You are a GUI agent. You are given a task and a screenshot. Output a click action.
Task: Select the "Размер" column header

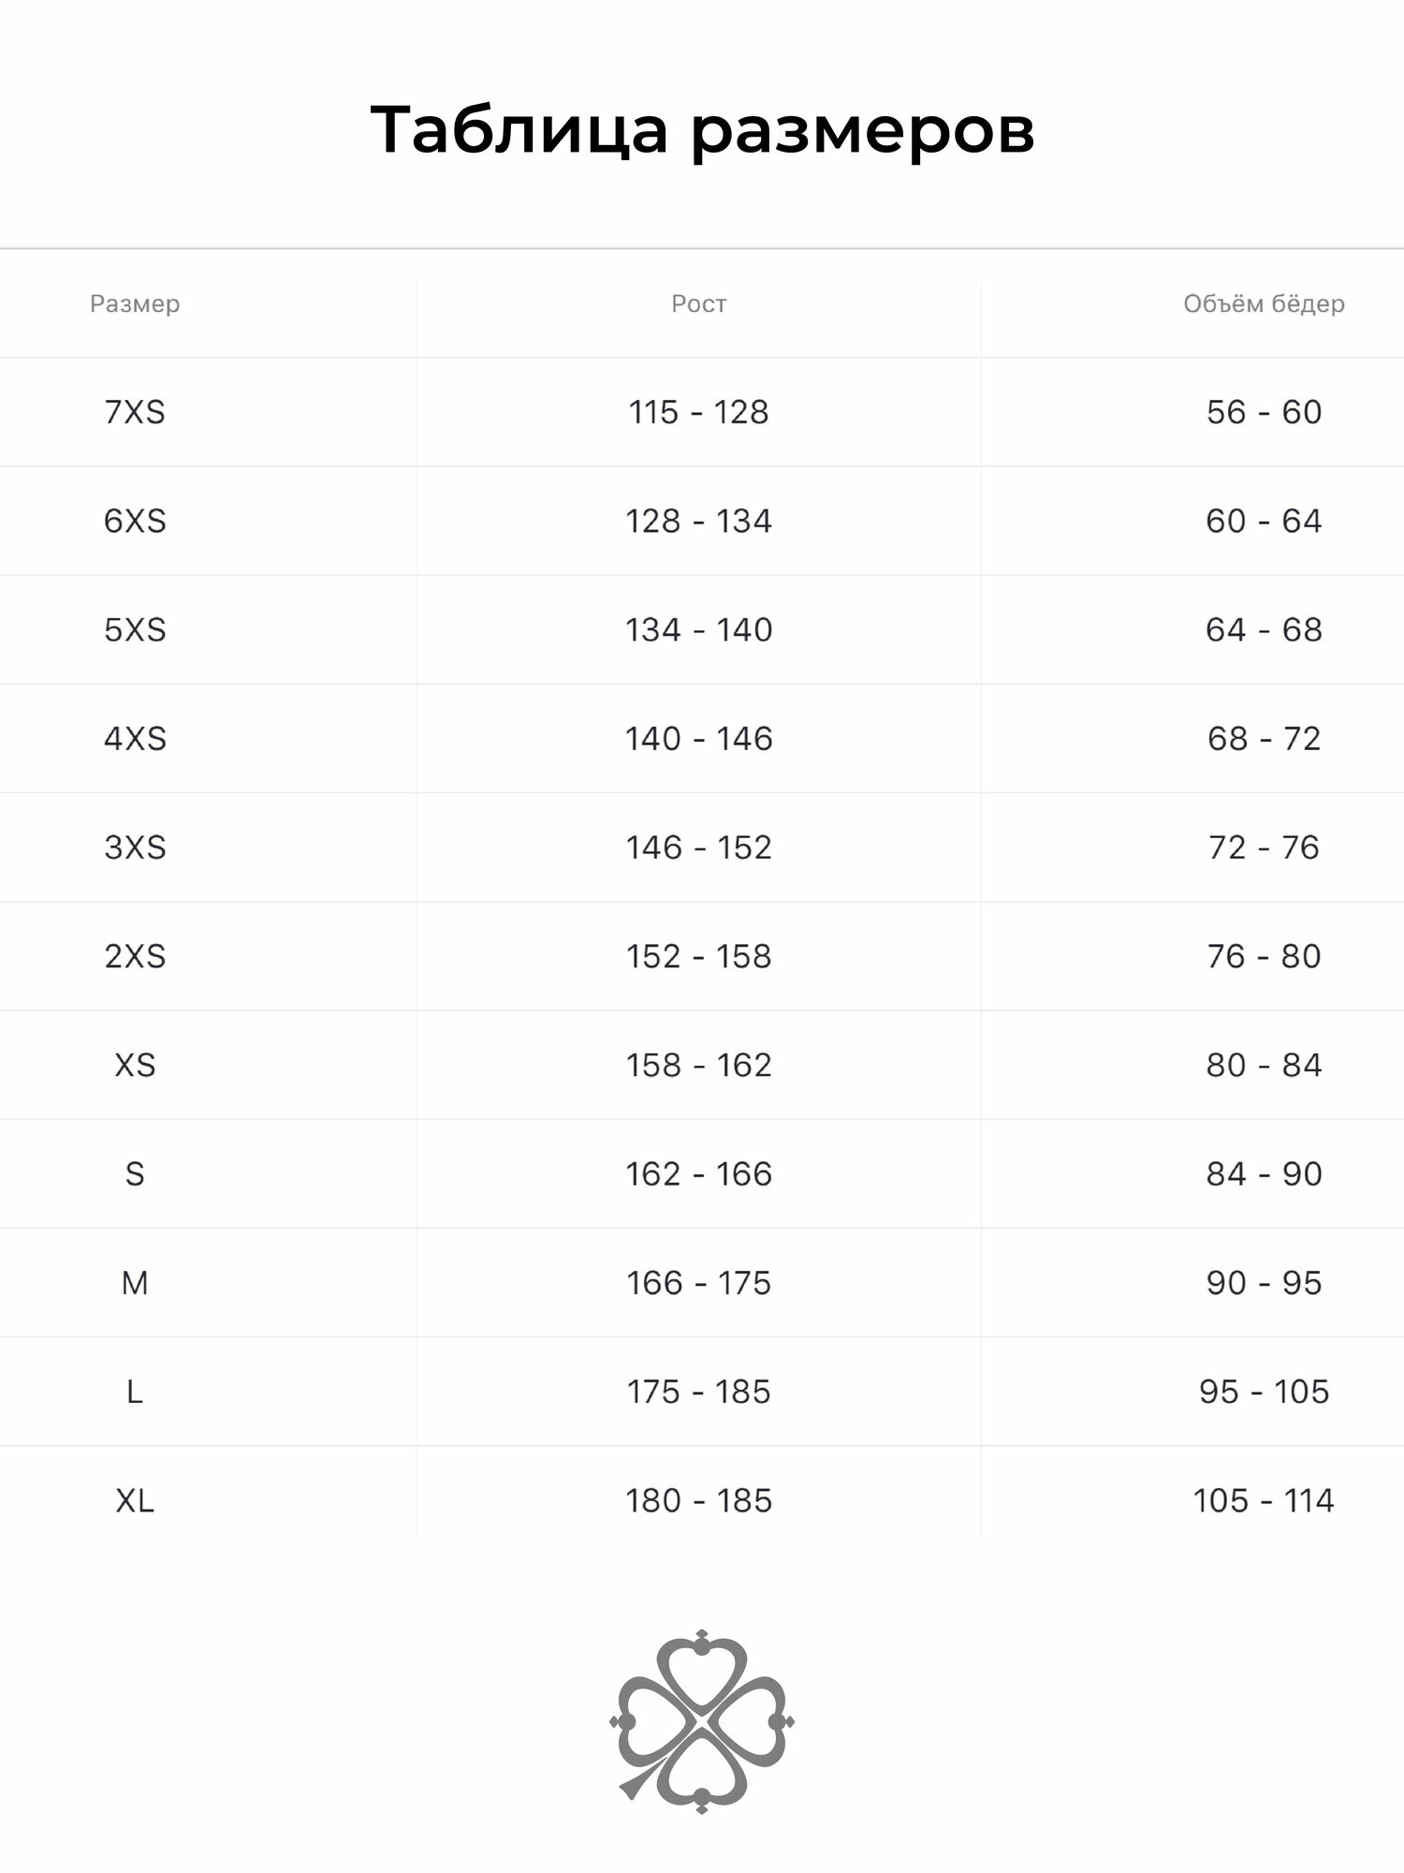pos(135,303)
